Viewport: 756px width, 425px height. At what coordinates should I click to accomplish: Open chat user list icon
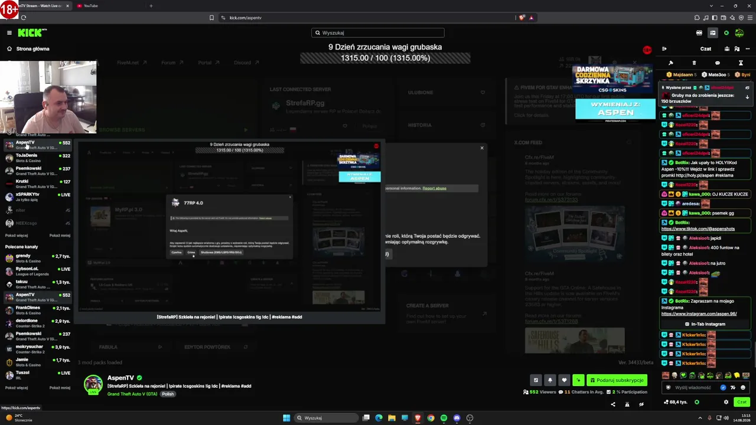pos(736,49)
